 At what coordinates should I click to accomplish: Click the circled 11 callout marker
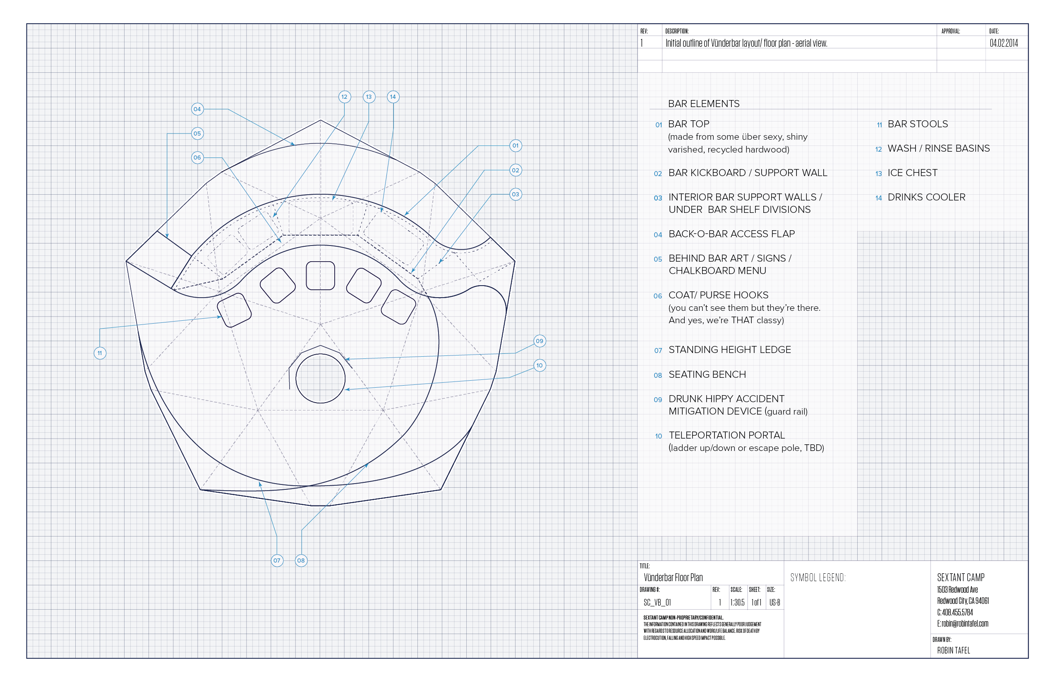click(x=100, y=353)
